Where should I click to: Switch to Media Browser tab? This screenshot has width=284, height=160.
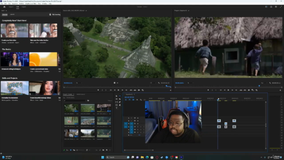click(81, 94)
